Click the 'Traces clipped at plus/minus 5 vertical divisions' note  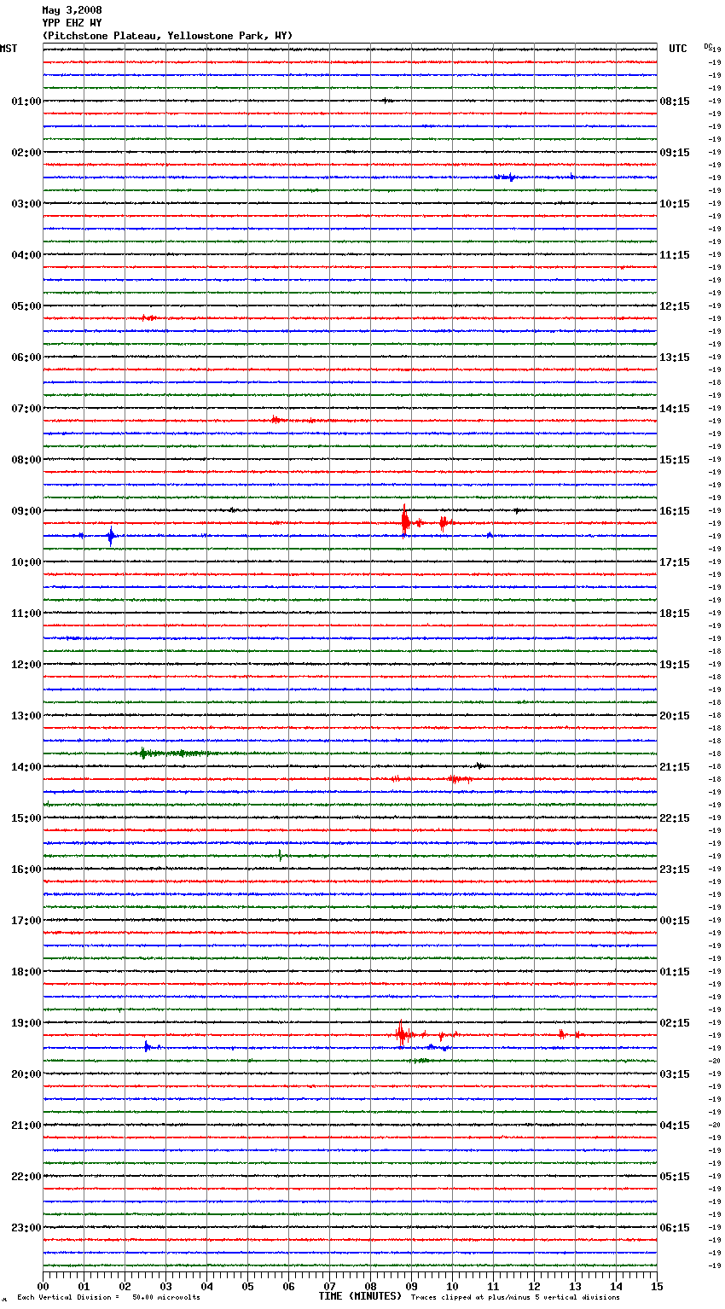515,1298
